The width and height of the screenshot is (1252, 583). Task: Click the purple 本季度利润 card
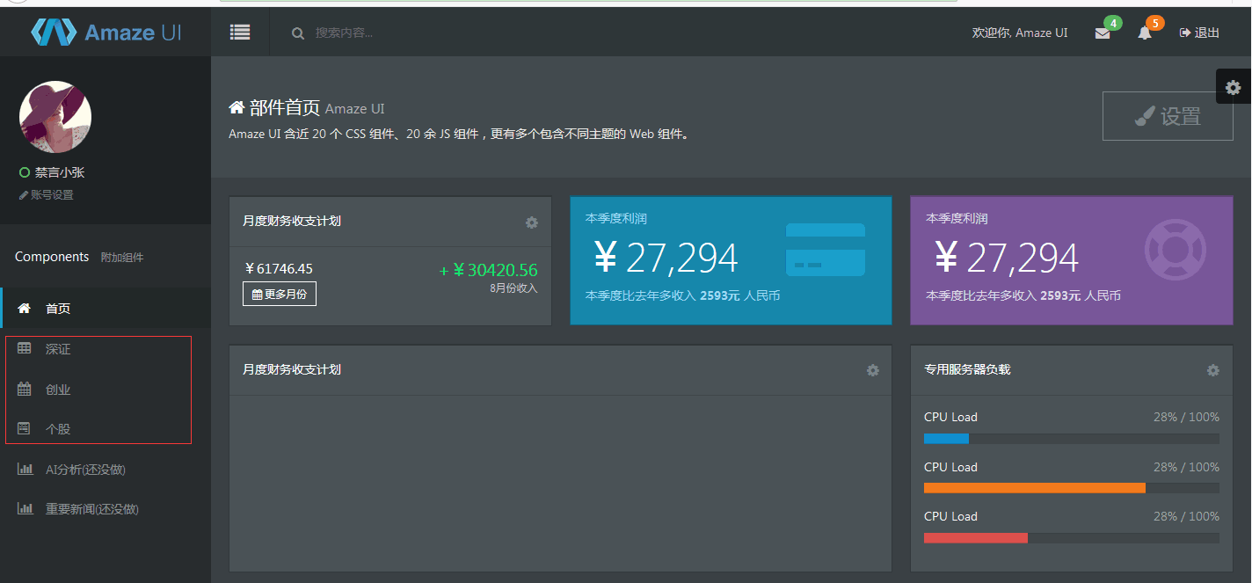point(1072,260)
